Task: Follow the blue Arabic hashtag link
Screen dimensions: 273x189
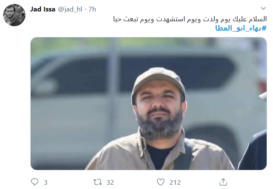Action: pos(241,28)
